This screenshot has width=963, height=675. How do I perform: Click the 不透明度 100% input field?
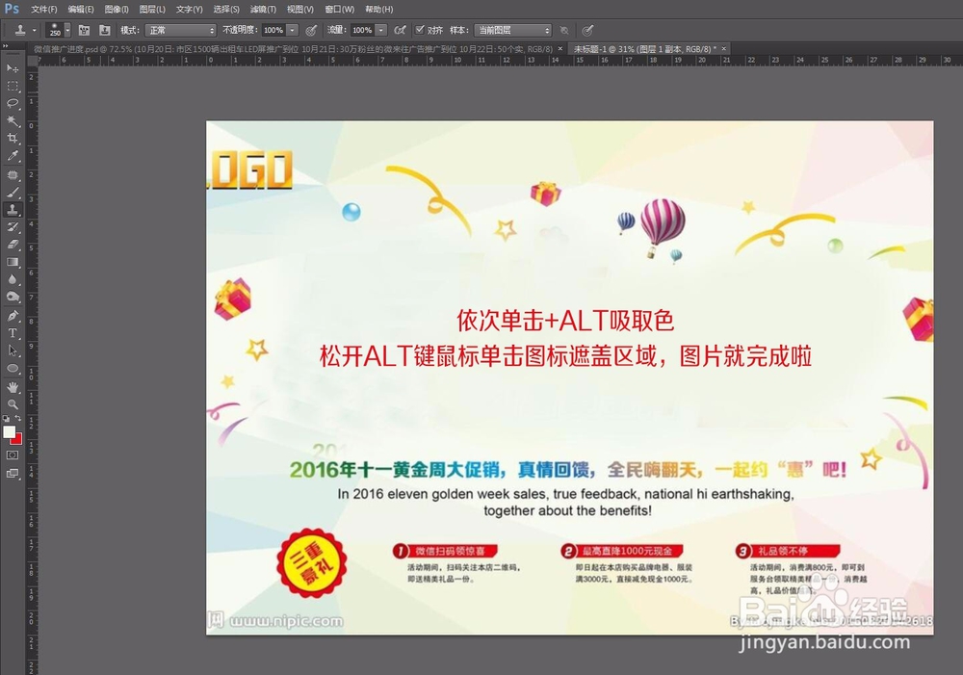pyautogui.click(x=273, y=30)
